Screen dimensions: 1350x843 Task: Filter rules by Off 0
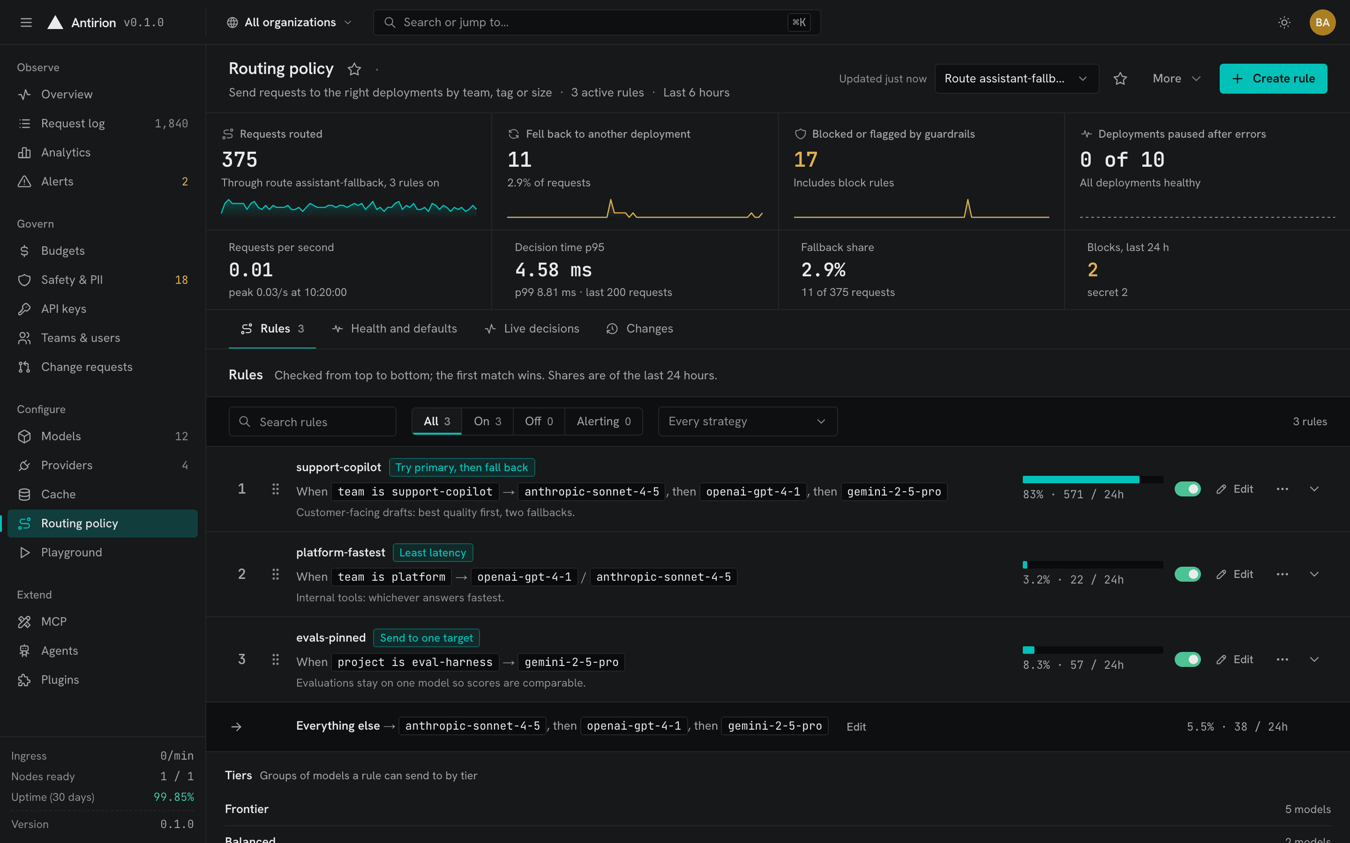[538, 421]
